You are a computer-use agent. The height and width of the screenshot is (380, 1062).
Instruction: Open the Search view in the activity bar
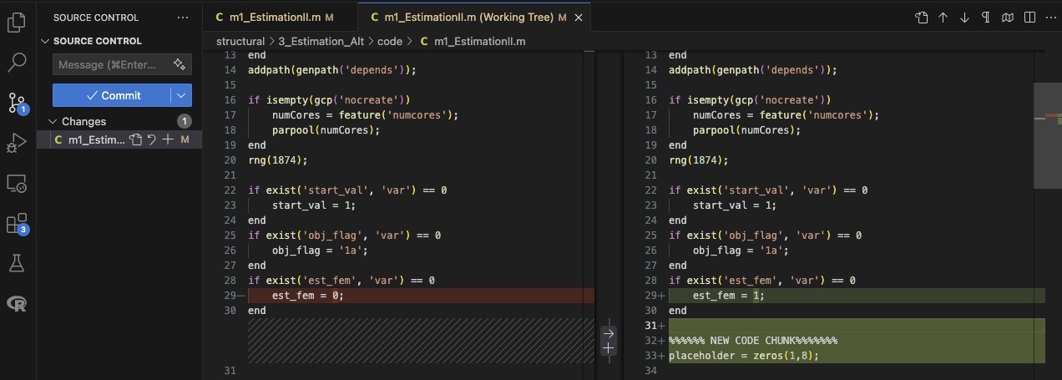click(17, 62)
